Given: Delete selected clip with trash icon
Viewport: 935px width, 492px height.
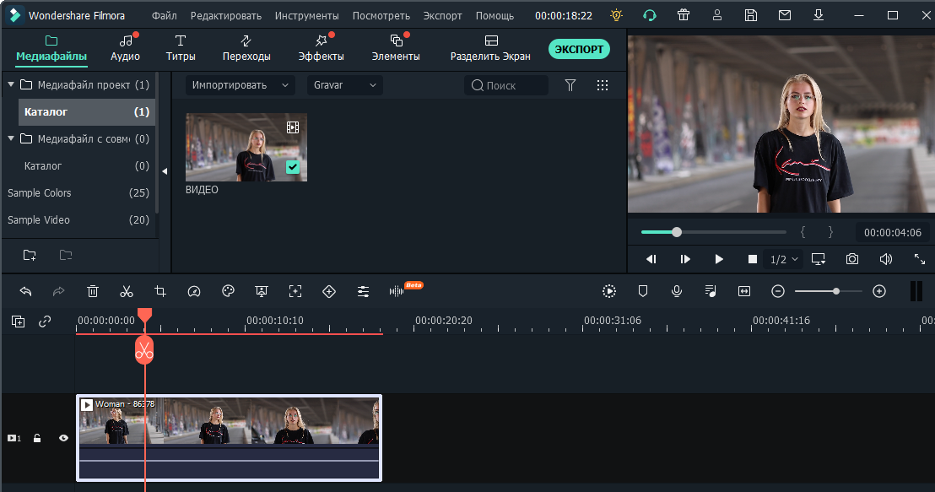Looking at the screenshot, I should (x=93, y=291).
